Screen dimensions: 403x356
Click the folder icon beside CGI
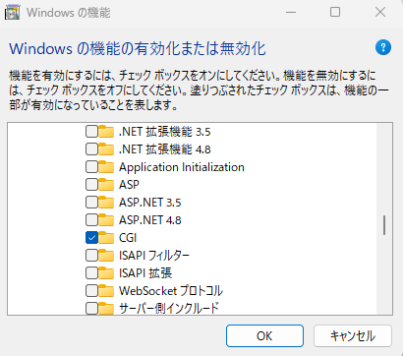[106, 238]
